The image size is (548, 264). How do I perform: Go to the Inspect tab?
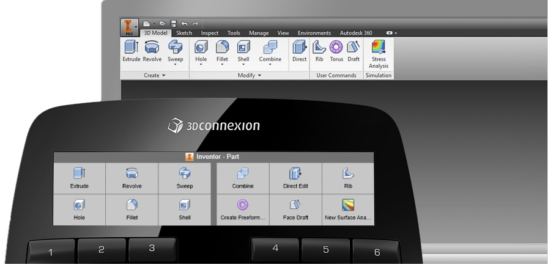click(x=210, y=33)
